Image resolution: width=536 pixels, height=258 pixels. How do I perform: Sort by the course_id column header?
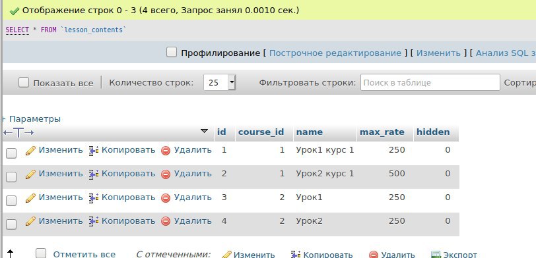(x=261, y=132)
